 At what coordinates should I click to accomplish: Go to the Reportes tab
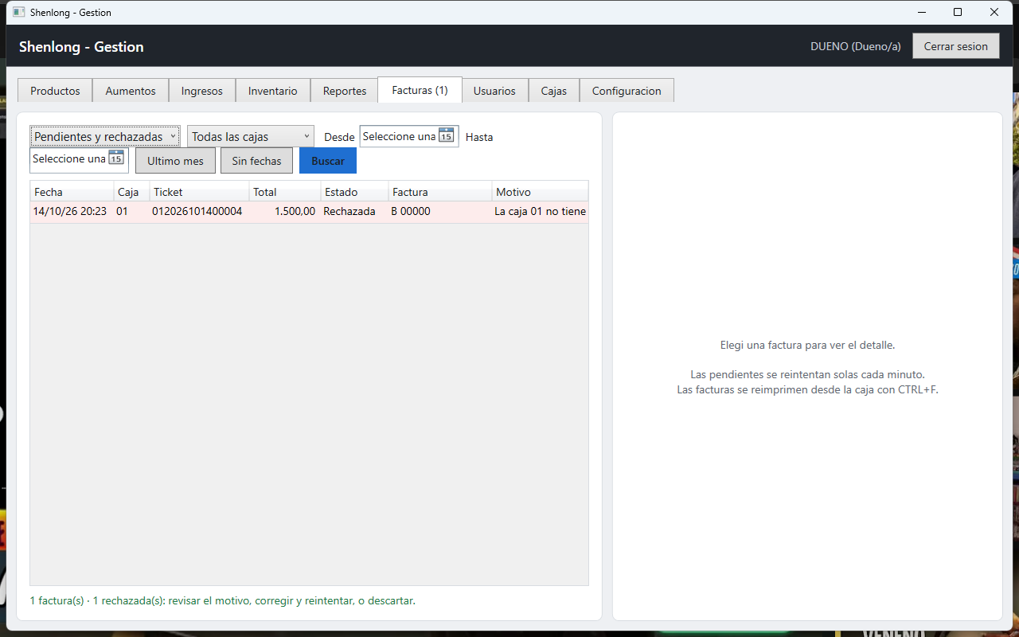345,91
